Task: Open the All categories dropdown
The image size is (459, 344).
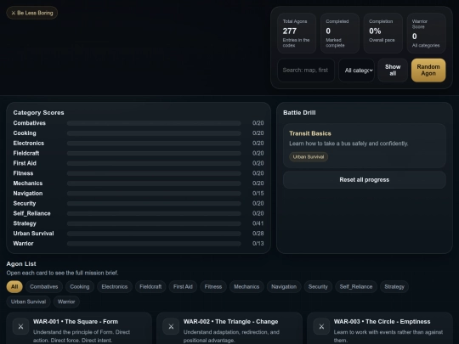Action: click(356, 70)
